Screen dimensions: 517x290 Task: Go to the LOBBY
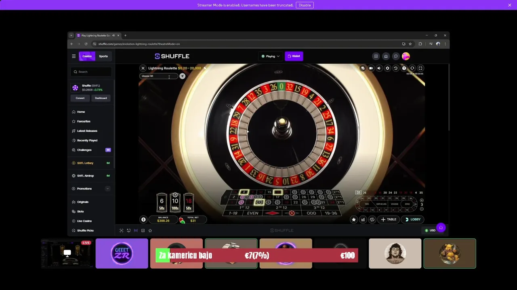pyautogui.click(x=413, y=220)
